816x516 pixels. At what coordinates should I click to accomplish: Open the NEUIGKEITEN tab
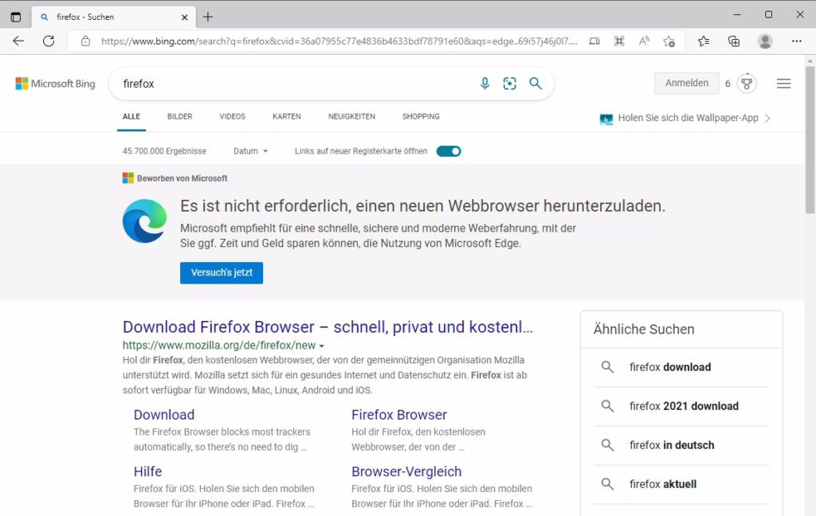pos(351,116)
